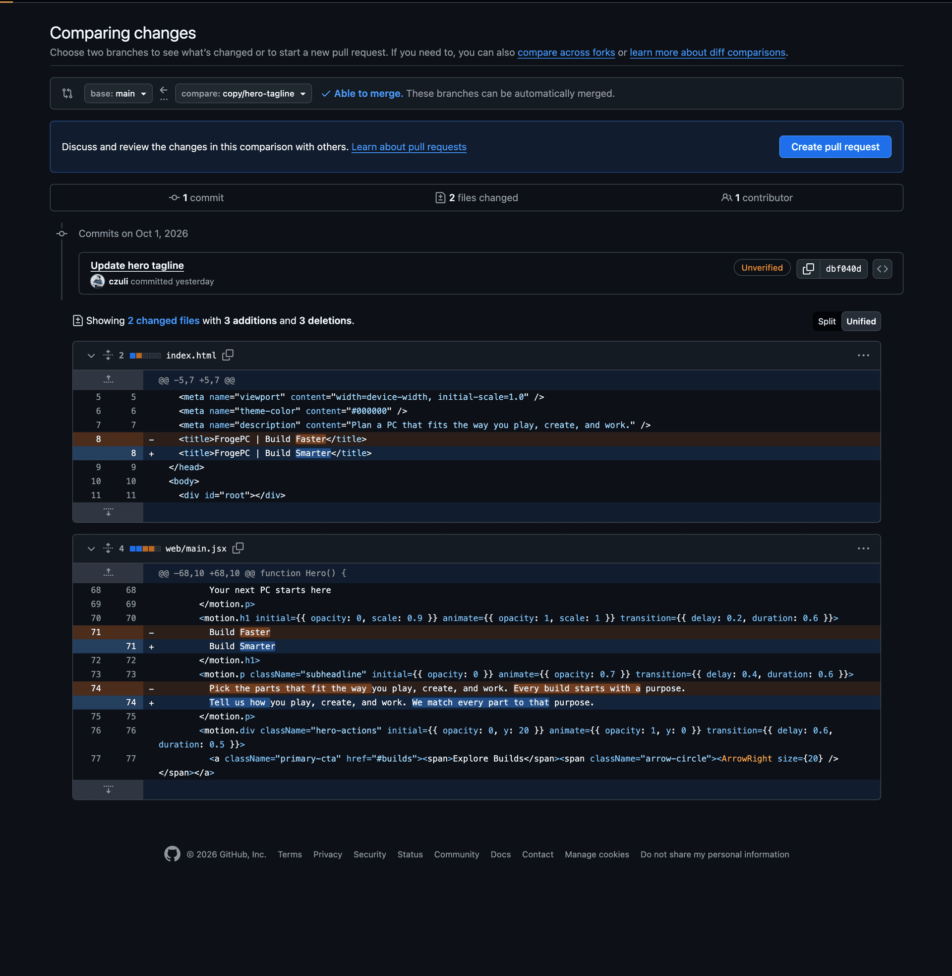This screenshot has width=952, height=976.
Task: Open the Update hero tagline commit
Action: pos(137,265)
